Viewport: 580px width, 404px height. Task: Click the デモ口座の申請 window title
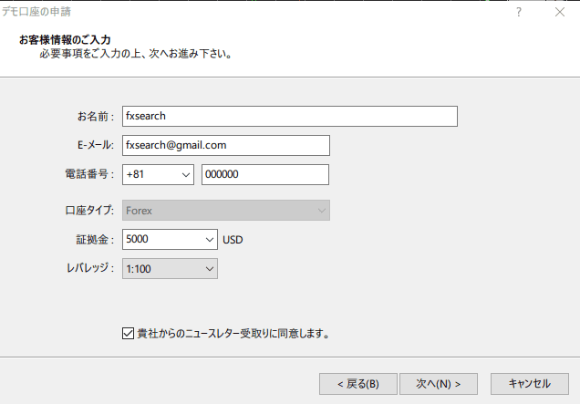36,12
